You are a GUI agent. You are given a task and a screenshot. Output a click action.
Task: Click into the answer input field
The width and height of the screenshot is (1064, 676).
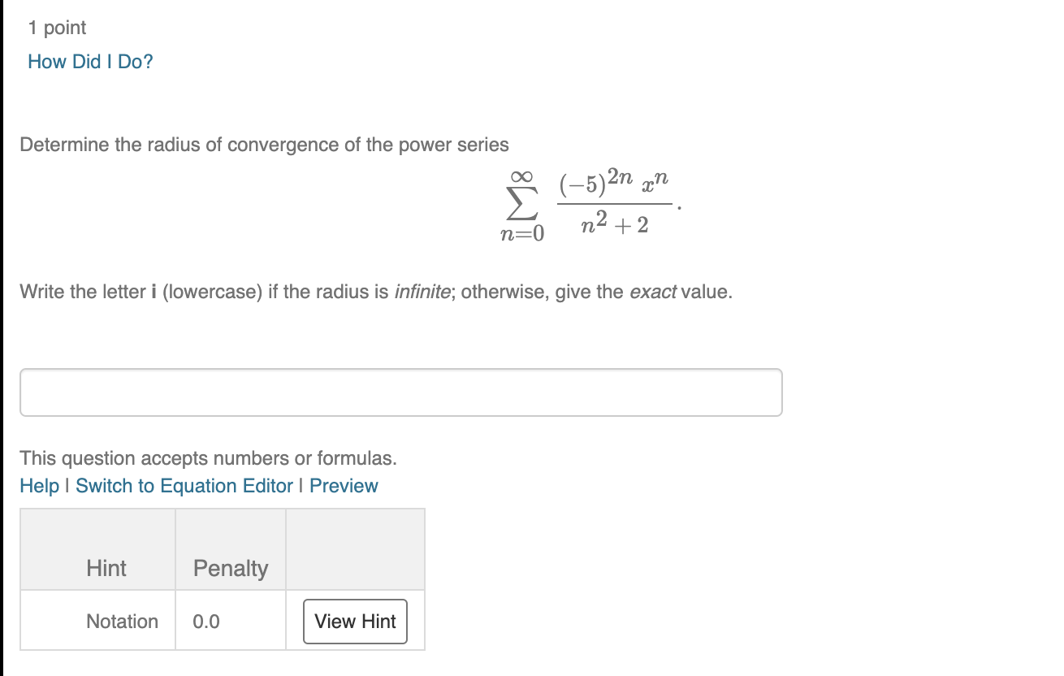[x=401, y=392]
